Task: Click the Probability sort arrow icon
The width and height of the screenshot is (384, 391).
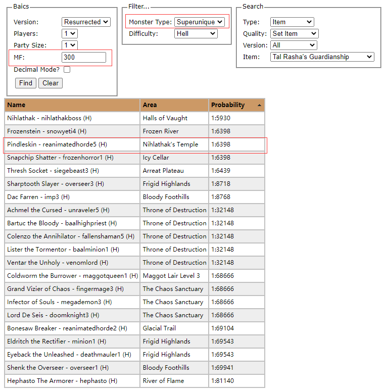Action: pyautogui.click(x=259, y=105)
